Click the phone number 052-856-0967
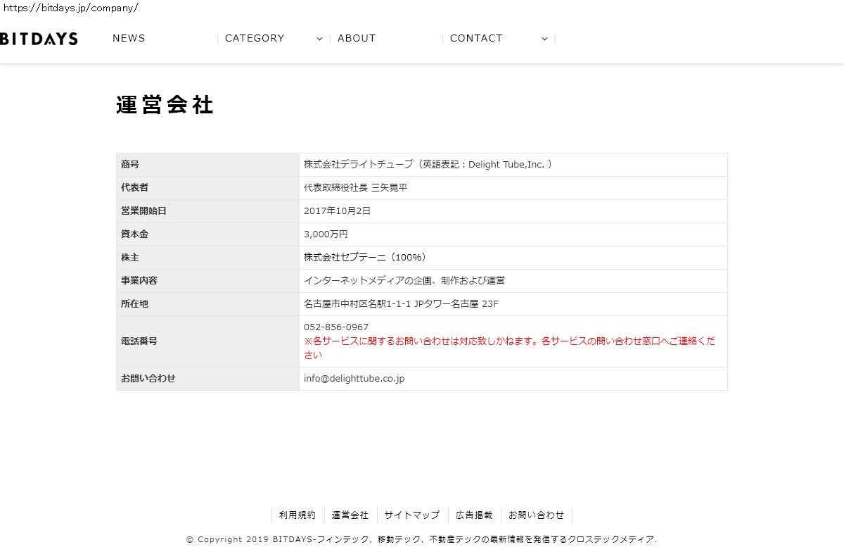The image size is (844, 559). pos(336,327)
